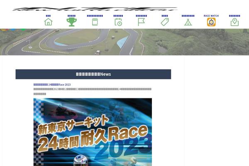
Task: Open the camping tent icon item
Action: click(188, 22)
